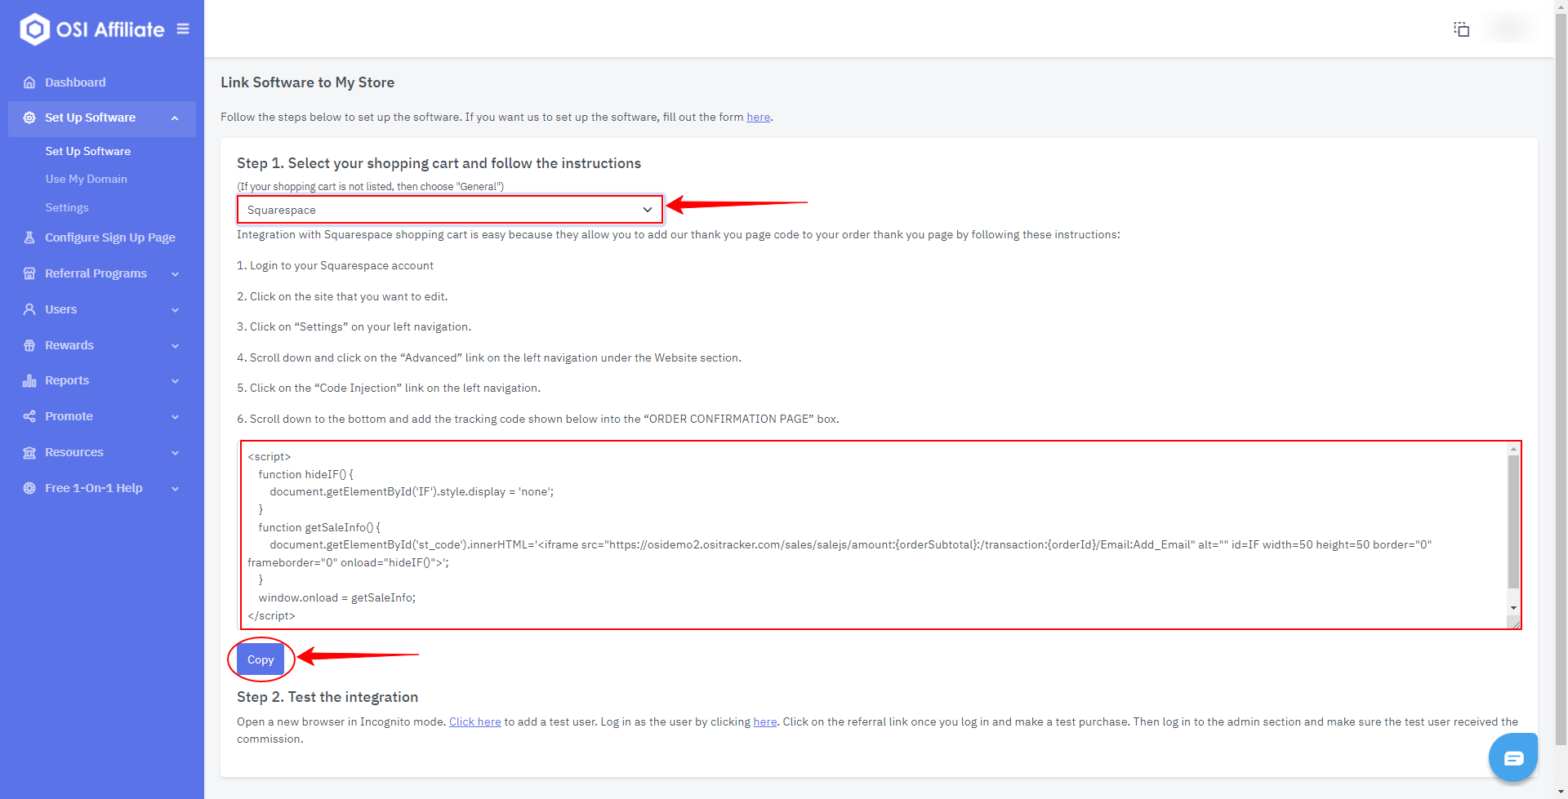
Task: Open the chat widget bubble
Action: pyautogui.click(x=1513, y=757)
